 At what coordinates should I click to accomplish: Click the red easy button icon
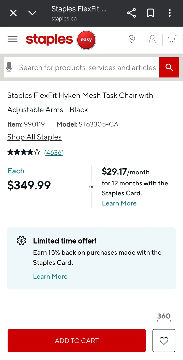pos(86,40)
